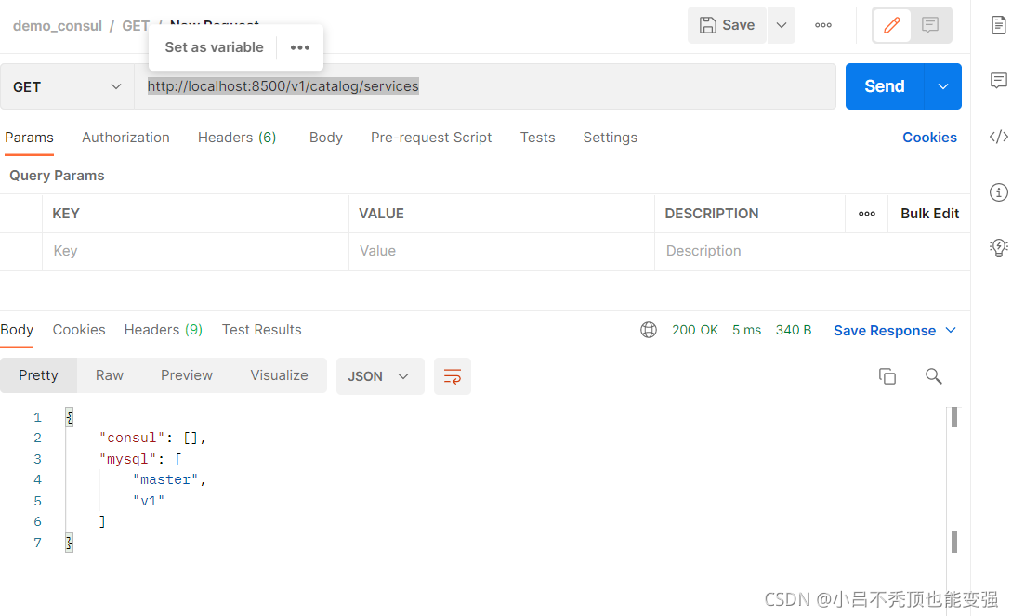Open the Info icon in right sidebar
The width and height of the screenshot is (1012, 616).
point(998,192)
